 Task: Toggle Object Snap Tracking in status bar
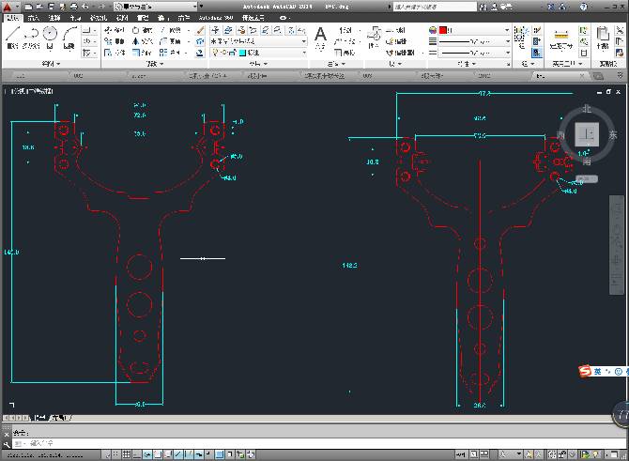[178, 454]
